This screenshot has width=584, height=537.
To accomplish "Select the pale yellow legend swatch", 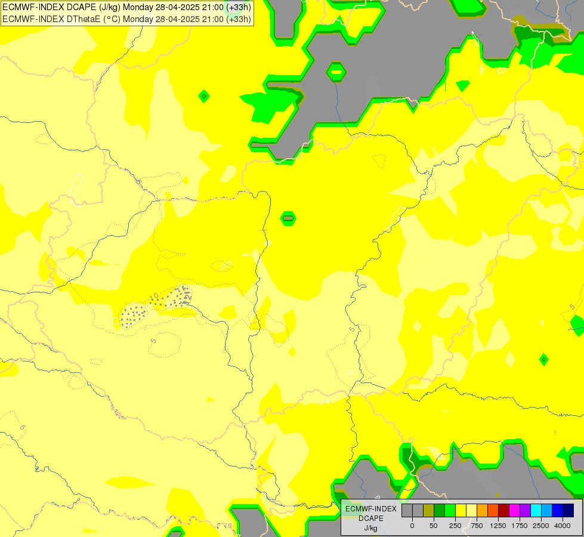I will pos(471,511).
